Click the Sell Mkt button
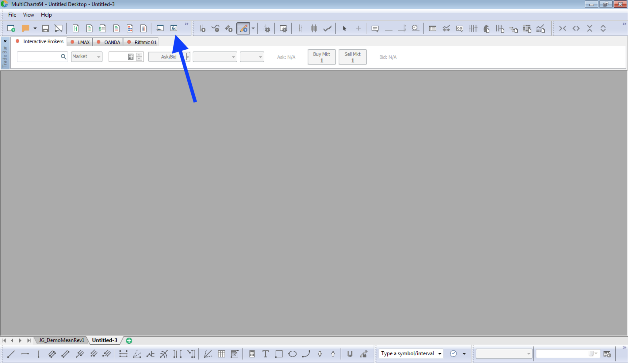Screen dimensions: 628x363 [352, 57]
